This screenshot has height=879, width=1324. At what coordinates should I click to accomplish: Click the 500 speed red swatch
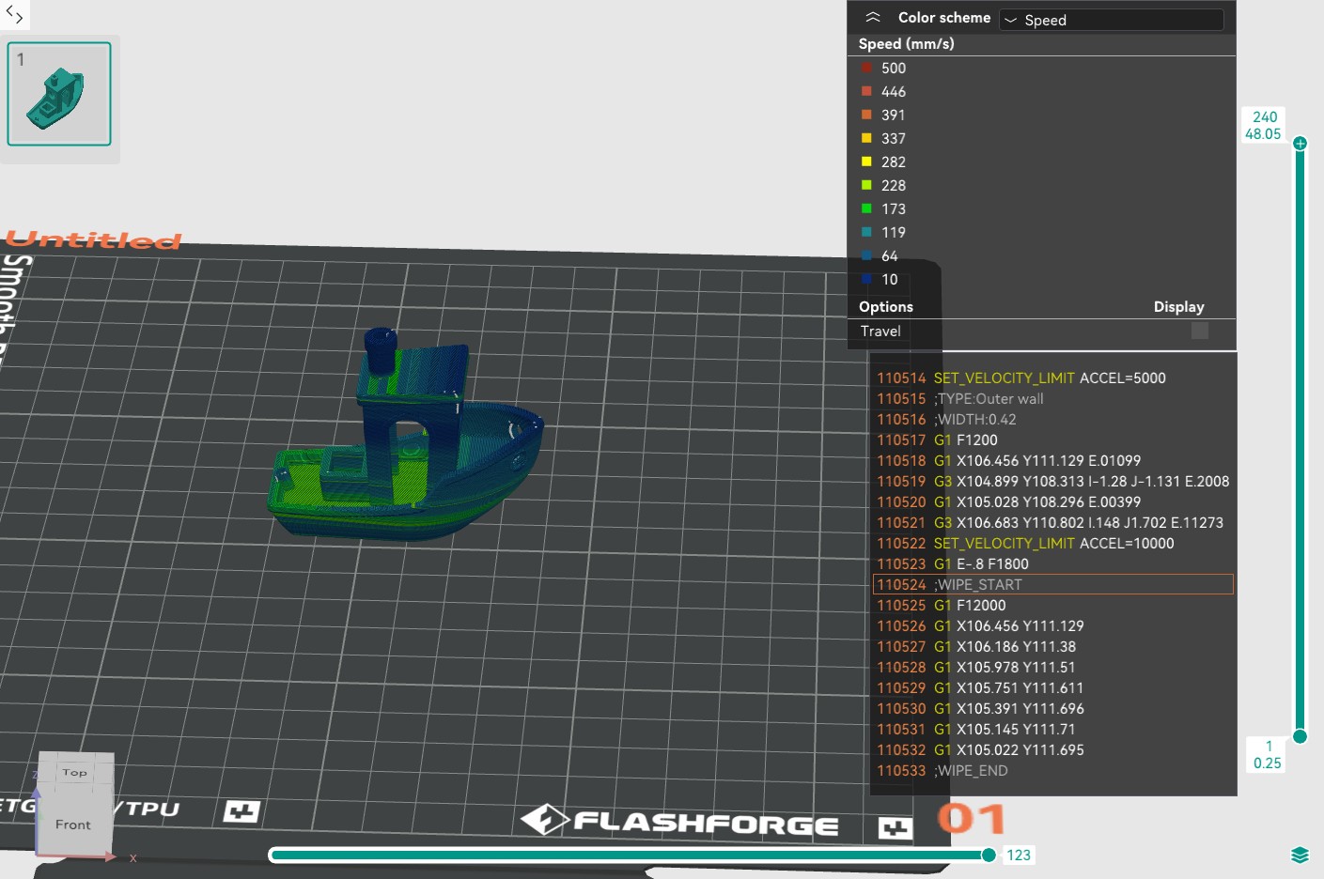tap(866, 68)
